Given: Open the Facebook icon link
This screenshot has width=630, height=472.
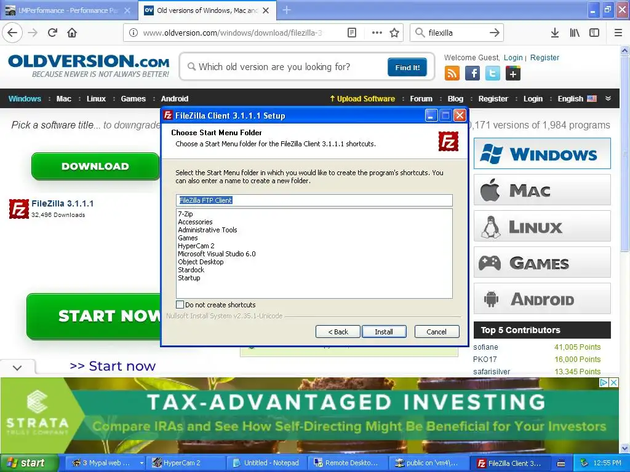Looking at the screenshot, I should (472, 74).
